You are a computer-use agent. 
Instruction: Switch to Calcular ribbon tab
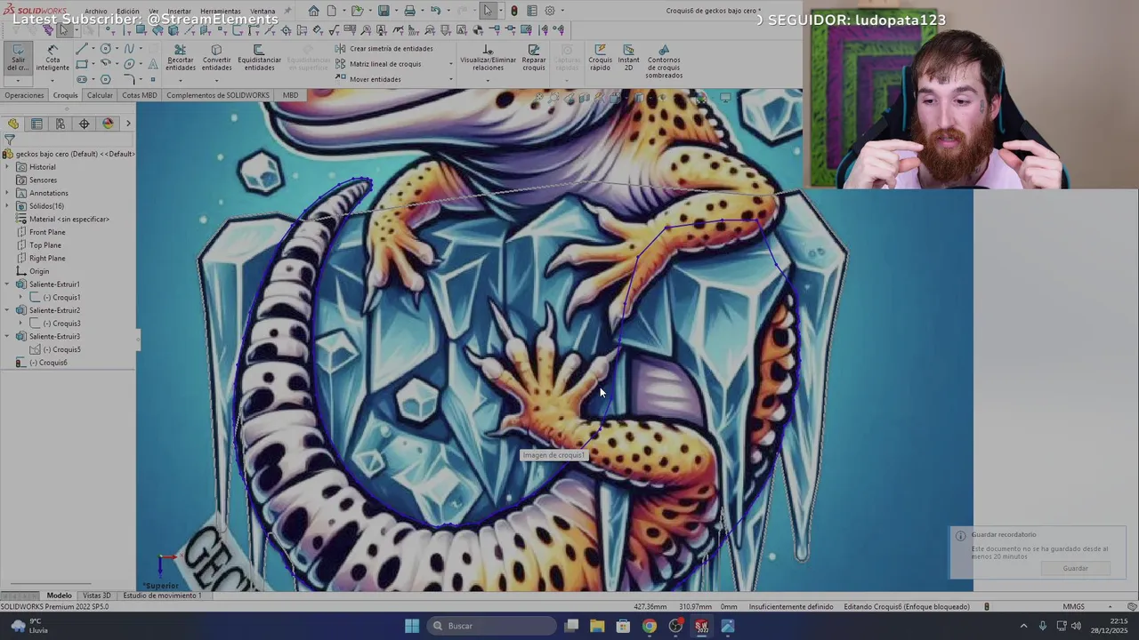[x=100, y=95]
